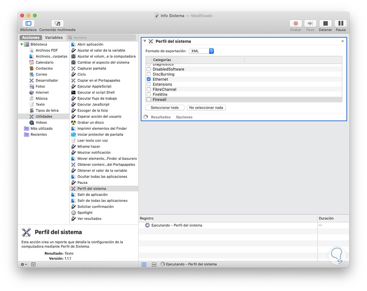Image resolution: width=367 pixels, height=291 pixels.
Task: Check the DisabledSoftware checkbox
Action: pos(149,69)
